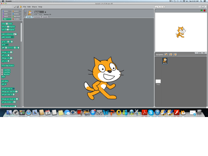The width and height of the screenshot is (208, 156).
Task: Click the pen down block
Action: 5,81
